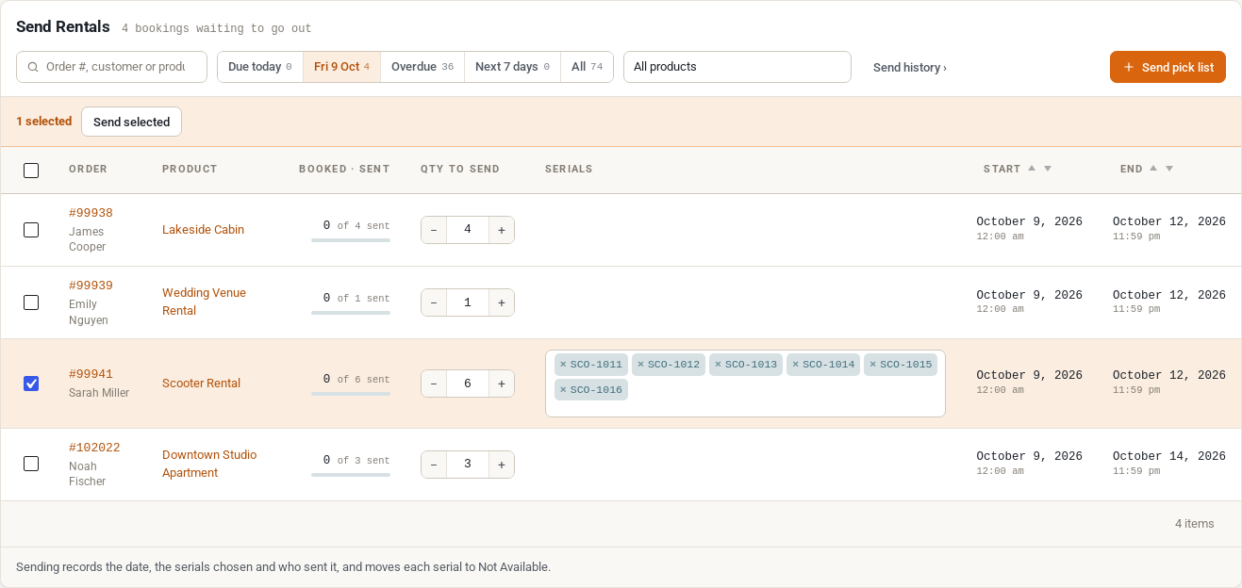Increase quantity for Lakeside Cabin
1242x588 pixels.
502,230
